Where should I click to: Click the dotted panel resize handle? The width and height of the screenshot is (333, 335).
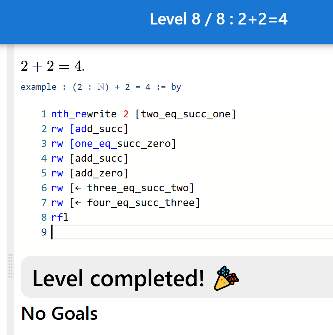pos(11,266)
